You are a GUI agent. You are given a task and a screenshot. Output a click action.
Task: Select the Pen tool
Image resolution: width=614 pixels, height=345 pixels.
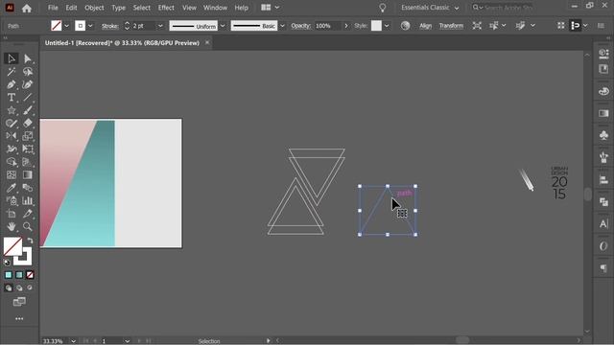tap(11, 84)
